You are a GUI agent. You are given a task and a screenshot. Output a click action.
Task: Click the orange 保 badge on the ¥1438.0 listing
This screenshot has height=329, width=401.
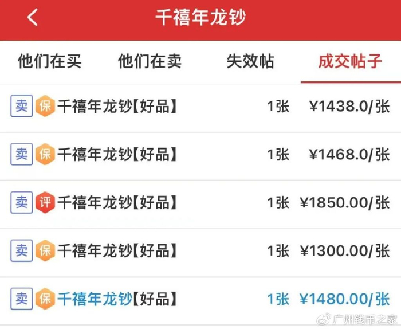point(45,107)
